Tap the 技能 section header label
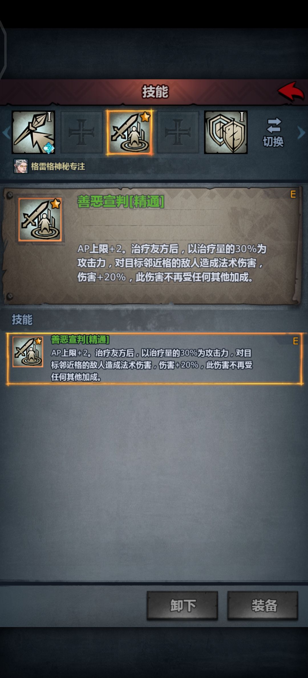Screen dimensions: 308x678 [22, 320]
